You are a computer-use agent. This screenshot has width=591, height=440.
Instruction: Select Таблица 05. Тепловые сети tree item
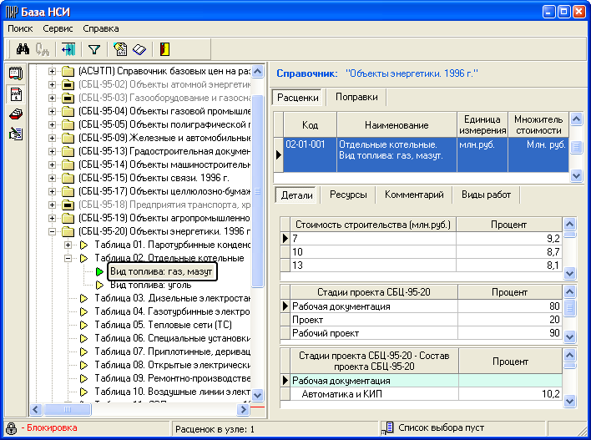[x=163, y=325]
